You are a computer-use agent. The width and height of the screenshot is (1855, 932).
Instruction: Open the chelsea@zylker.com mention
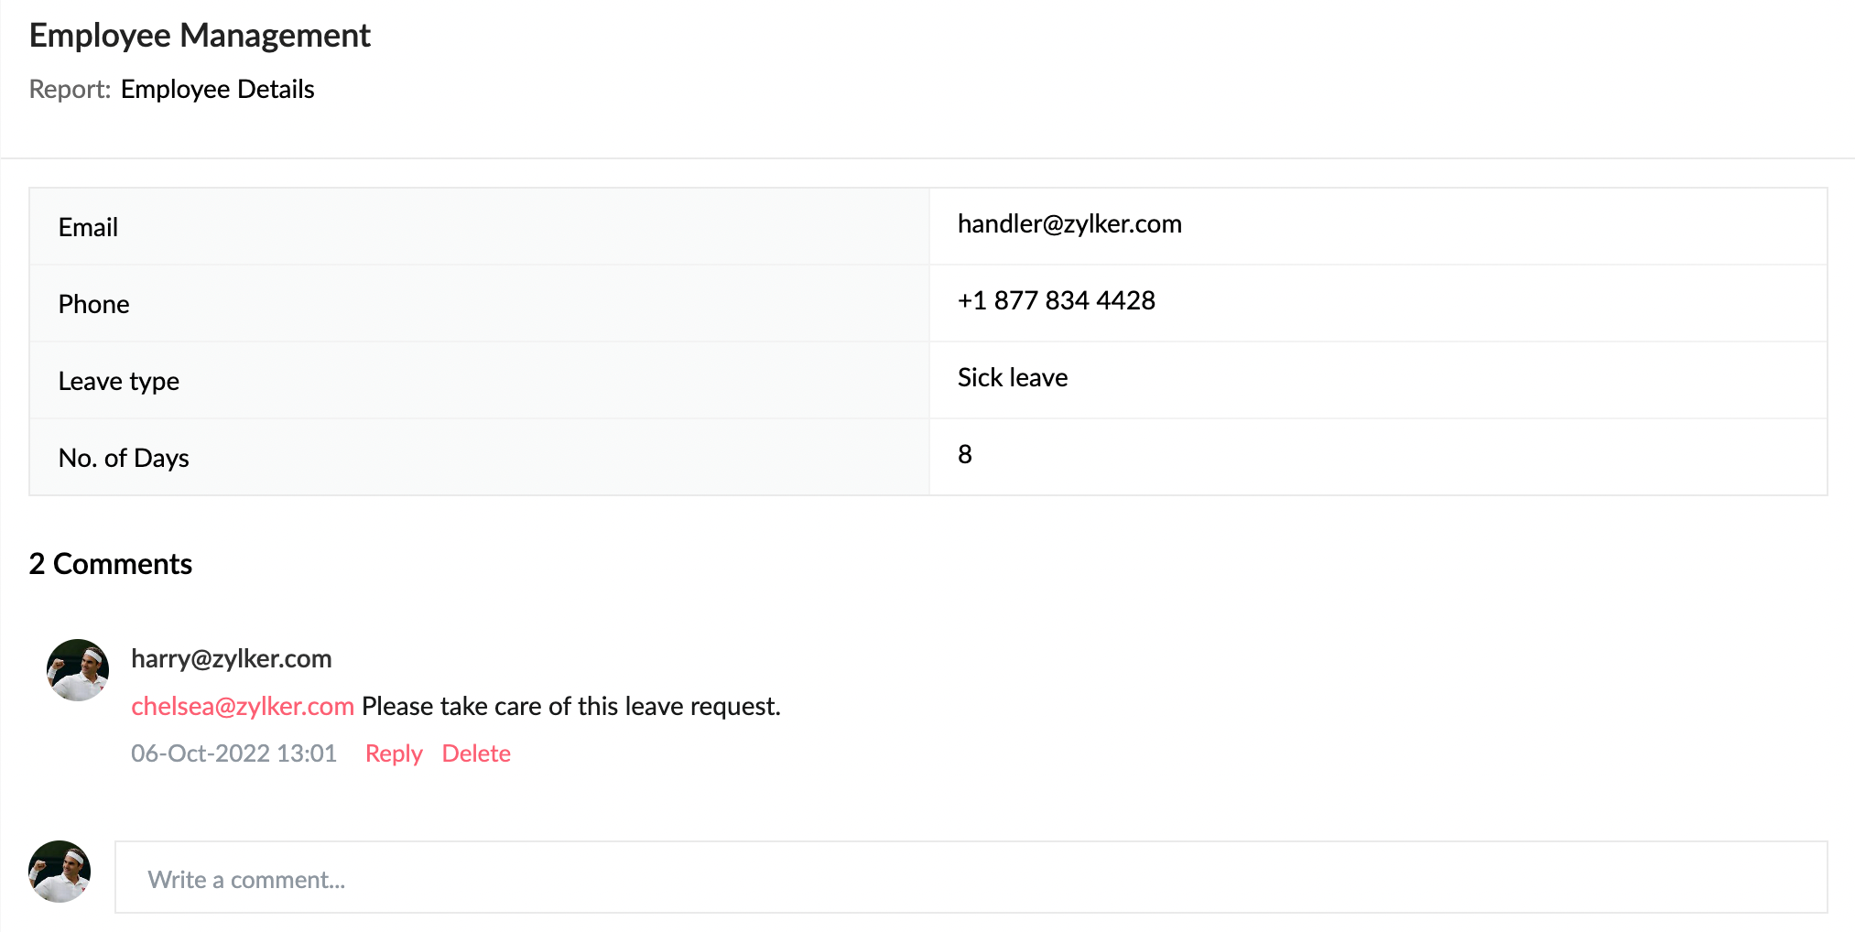point(243,706)
